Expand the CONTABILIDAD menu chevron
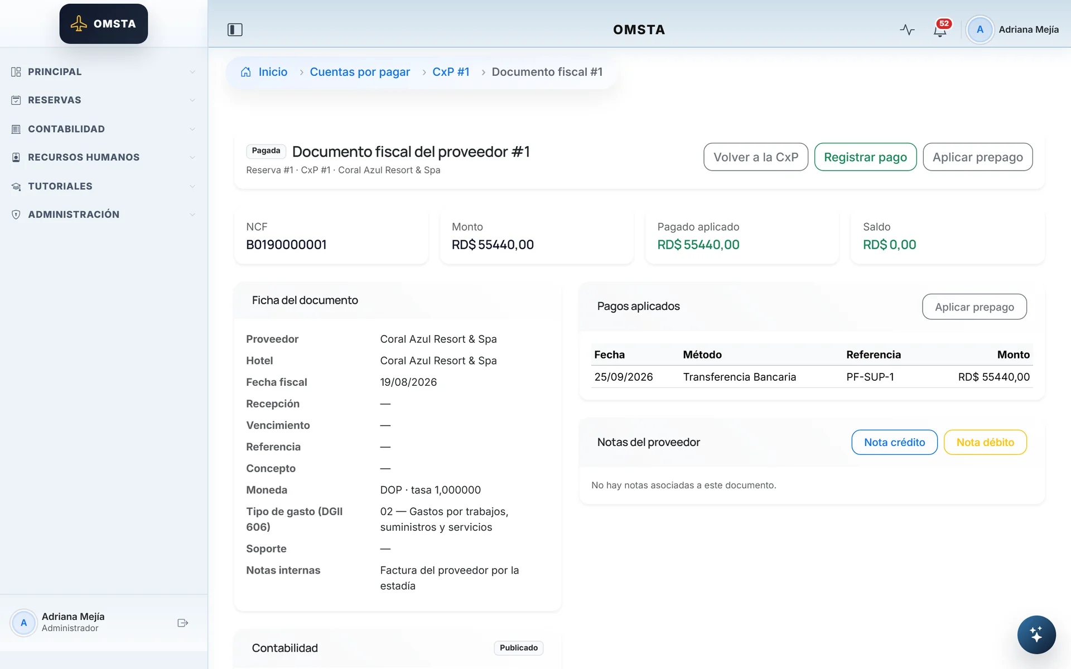Image resolution: width=1071 pixels, height=669 pixels. coord(192,129)
